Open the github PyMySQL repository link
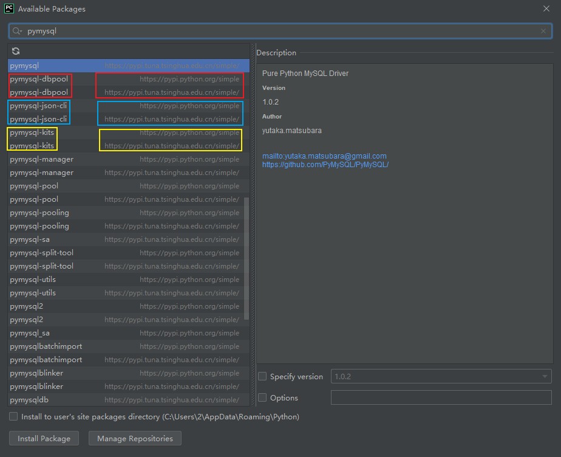Viewport: 561px width, 457px height. (x=325, y=165)
